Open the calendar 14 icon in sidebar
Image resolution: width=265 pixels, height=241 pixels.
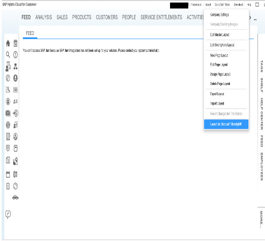click(15, 43)
